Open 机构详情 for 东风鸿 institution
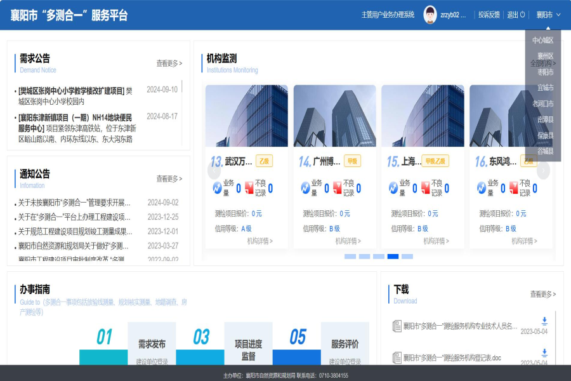Viewport: 571px width, 381px height. pyautogui.click(x=525, y=241)
